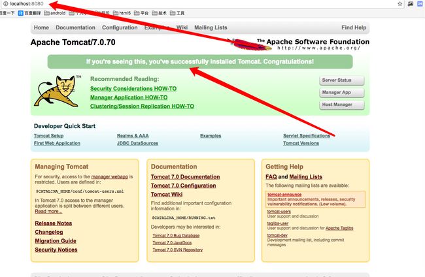
Task: Open Manager Application HOW-TO link
Action: point(129,97)
